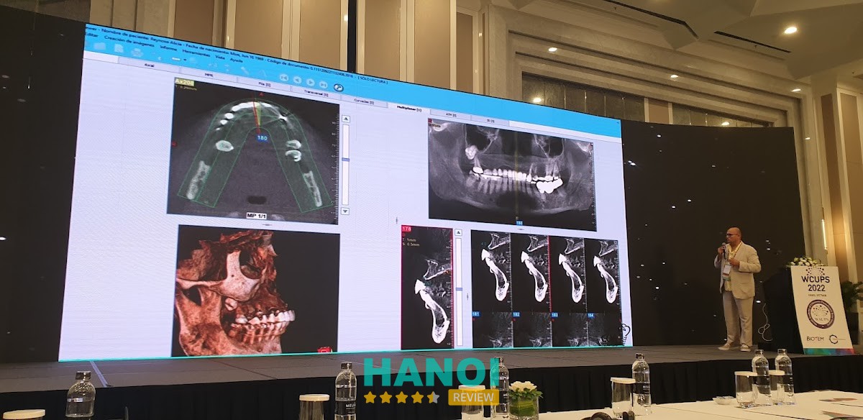Go to previous image with back arrow
Viewport: 863px width, 420px height.
(297, 79)
